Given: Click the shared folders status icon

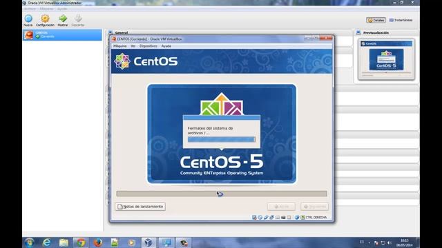Looking at the screenshot, I should point(278,218).
